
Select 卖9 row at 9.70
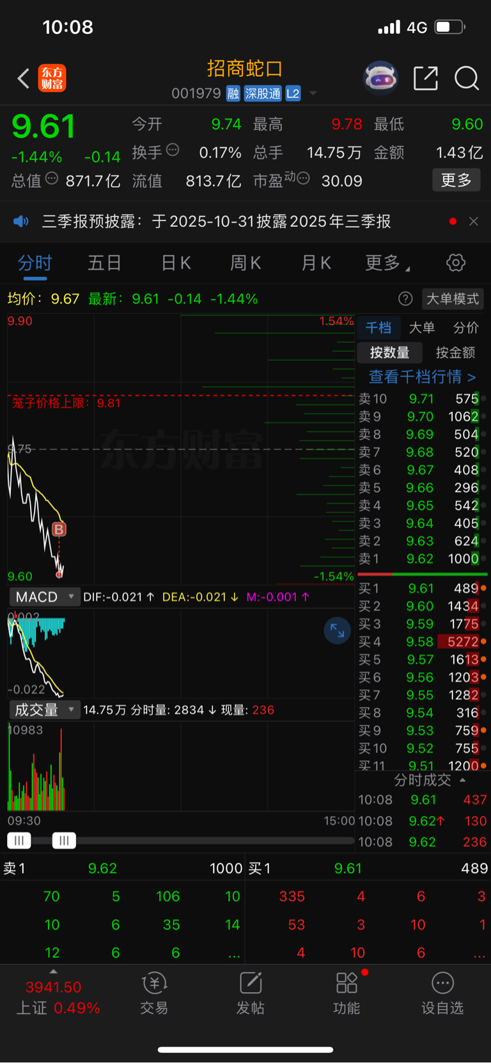(421, 417)
